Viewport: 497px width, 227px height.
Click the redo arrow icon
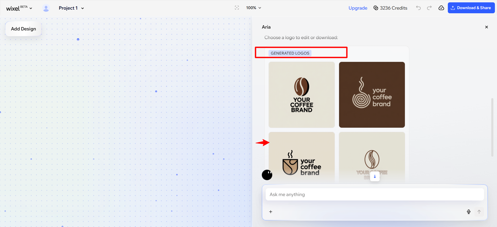(429, 8)
